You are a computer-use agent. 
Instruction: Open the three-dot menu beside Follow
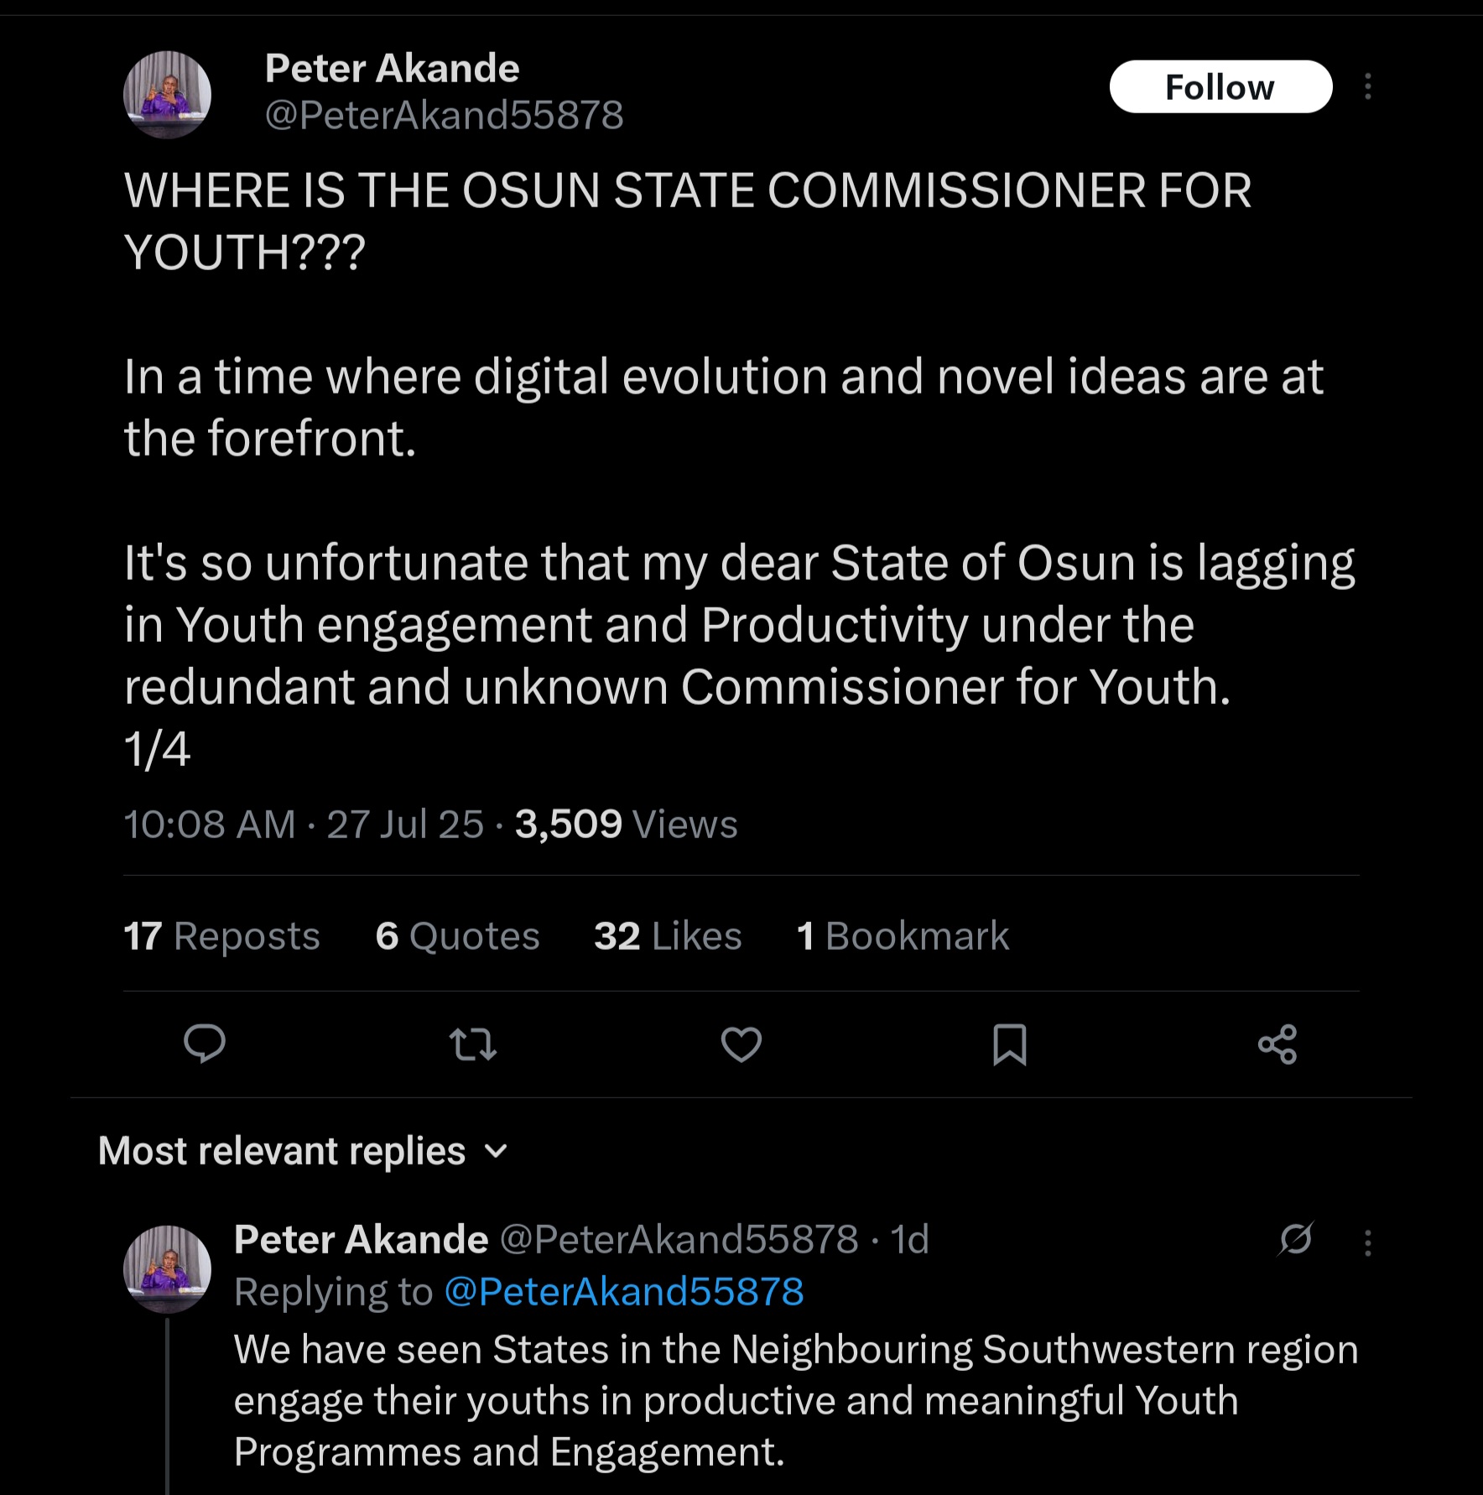(1368, 86)
